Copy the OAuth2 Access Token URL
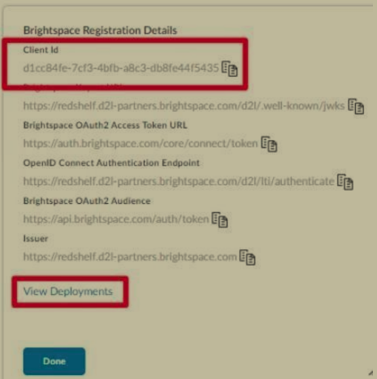This screenshot has height=379, width=377. pos(269,144)
